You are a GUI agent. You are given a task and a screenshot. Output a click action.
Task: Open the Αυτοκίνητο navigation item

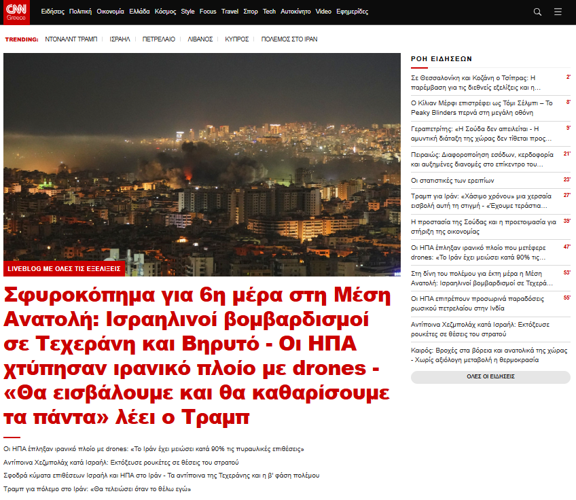(x=295, y=12)
